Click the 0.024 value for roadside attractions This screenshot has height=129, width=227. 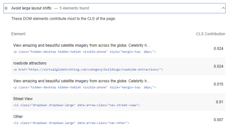(218, 66)
